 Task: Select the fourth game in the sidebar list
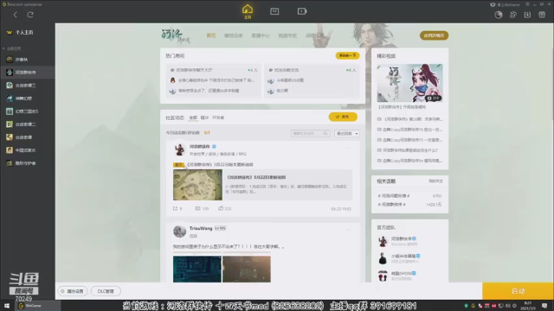click(x=28, y=98)
